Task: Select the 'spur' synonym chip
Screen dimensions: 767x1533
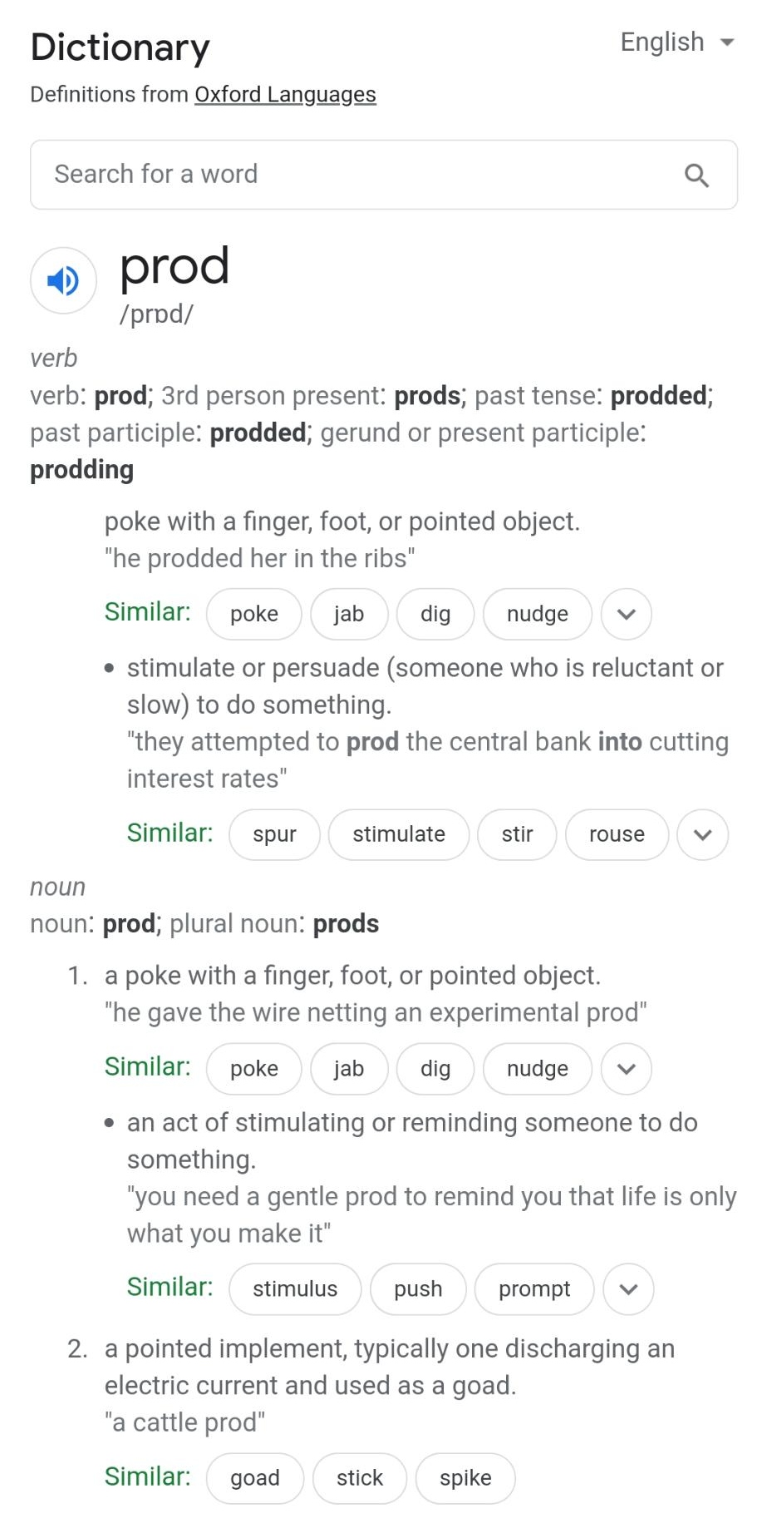Action: [x=274, y=834]
